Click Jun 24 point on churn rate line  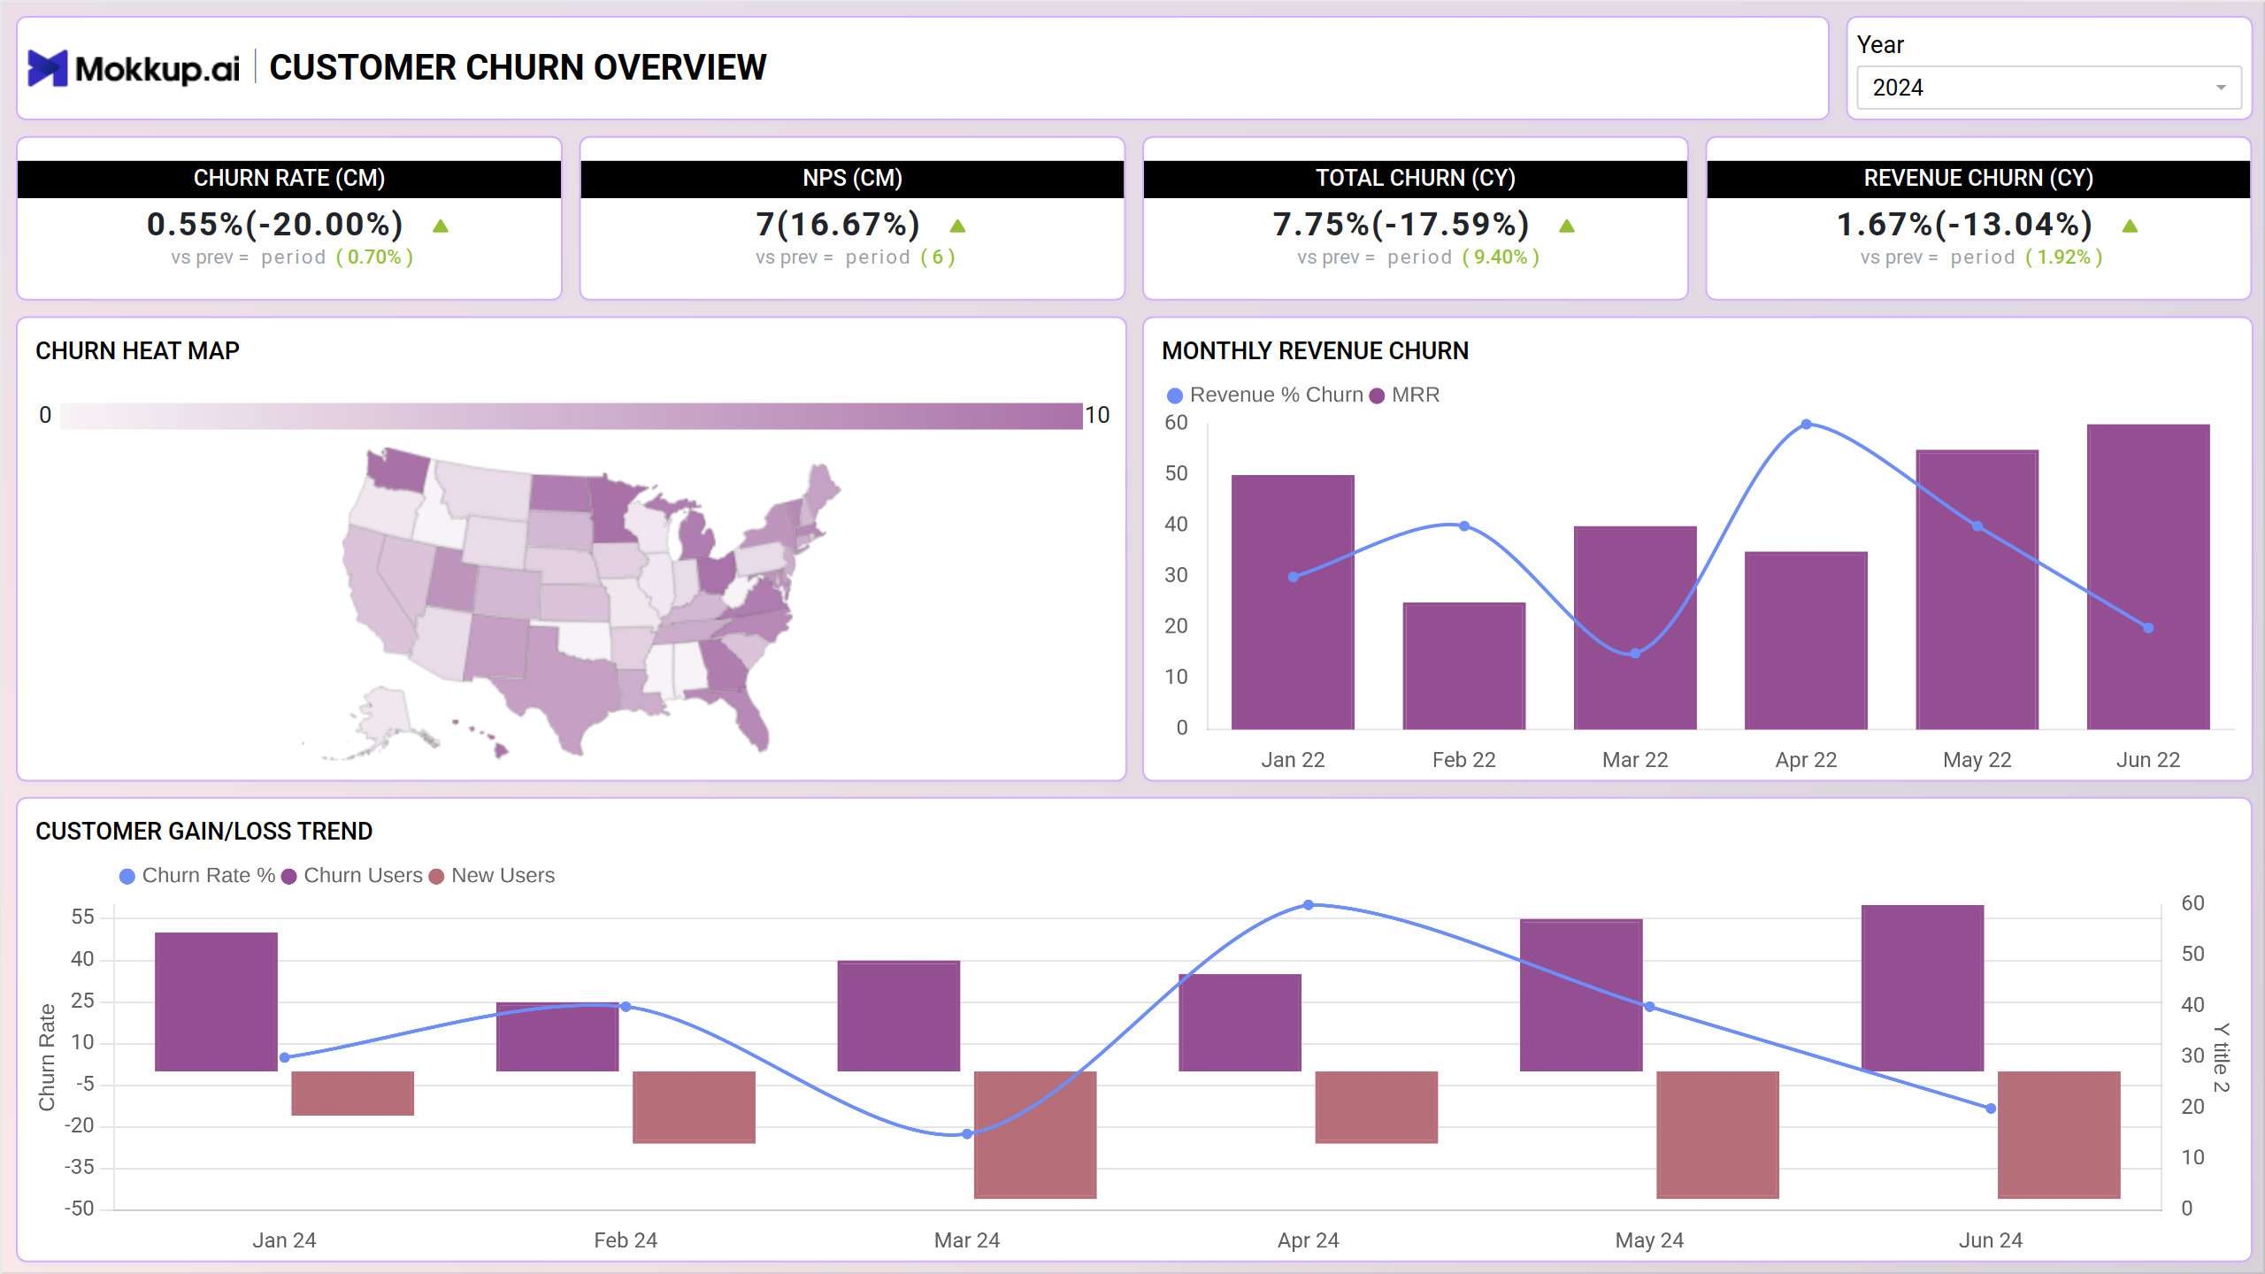1991,1109
